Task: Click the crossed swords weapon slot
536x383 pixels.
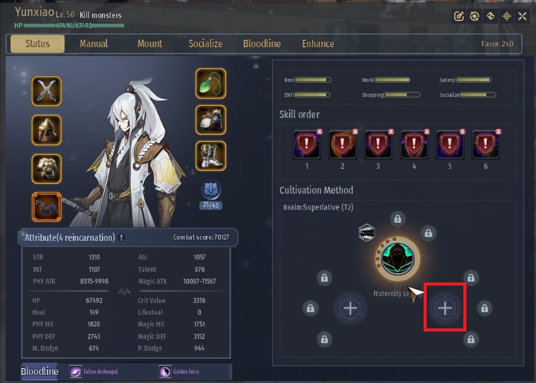Action: [47, 91]
